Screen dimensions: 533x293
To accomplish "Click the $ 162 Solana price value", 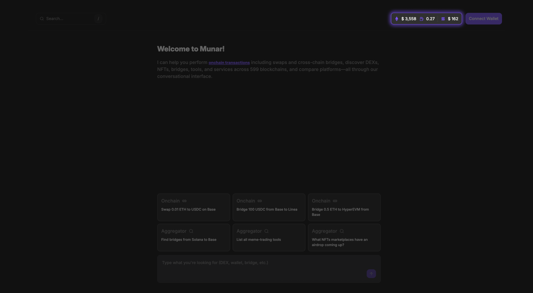I will 453,19.
